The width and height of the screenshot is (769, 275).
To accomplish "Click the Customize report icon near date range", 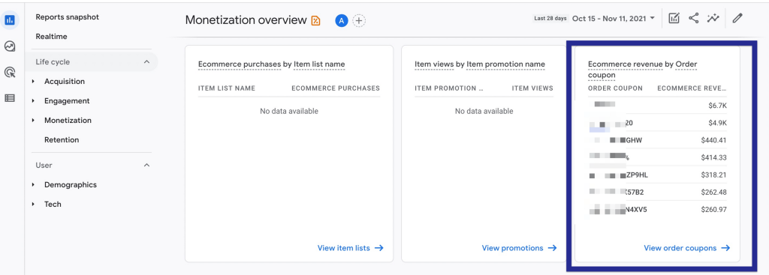I will tap(674, 19).
